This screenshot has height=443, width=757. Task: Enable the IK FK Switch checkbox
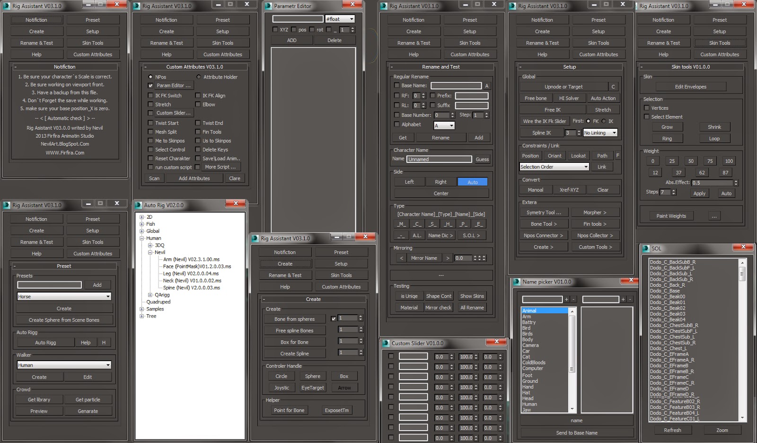coord(150,96)
